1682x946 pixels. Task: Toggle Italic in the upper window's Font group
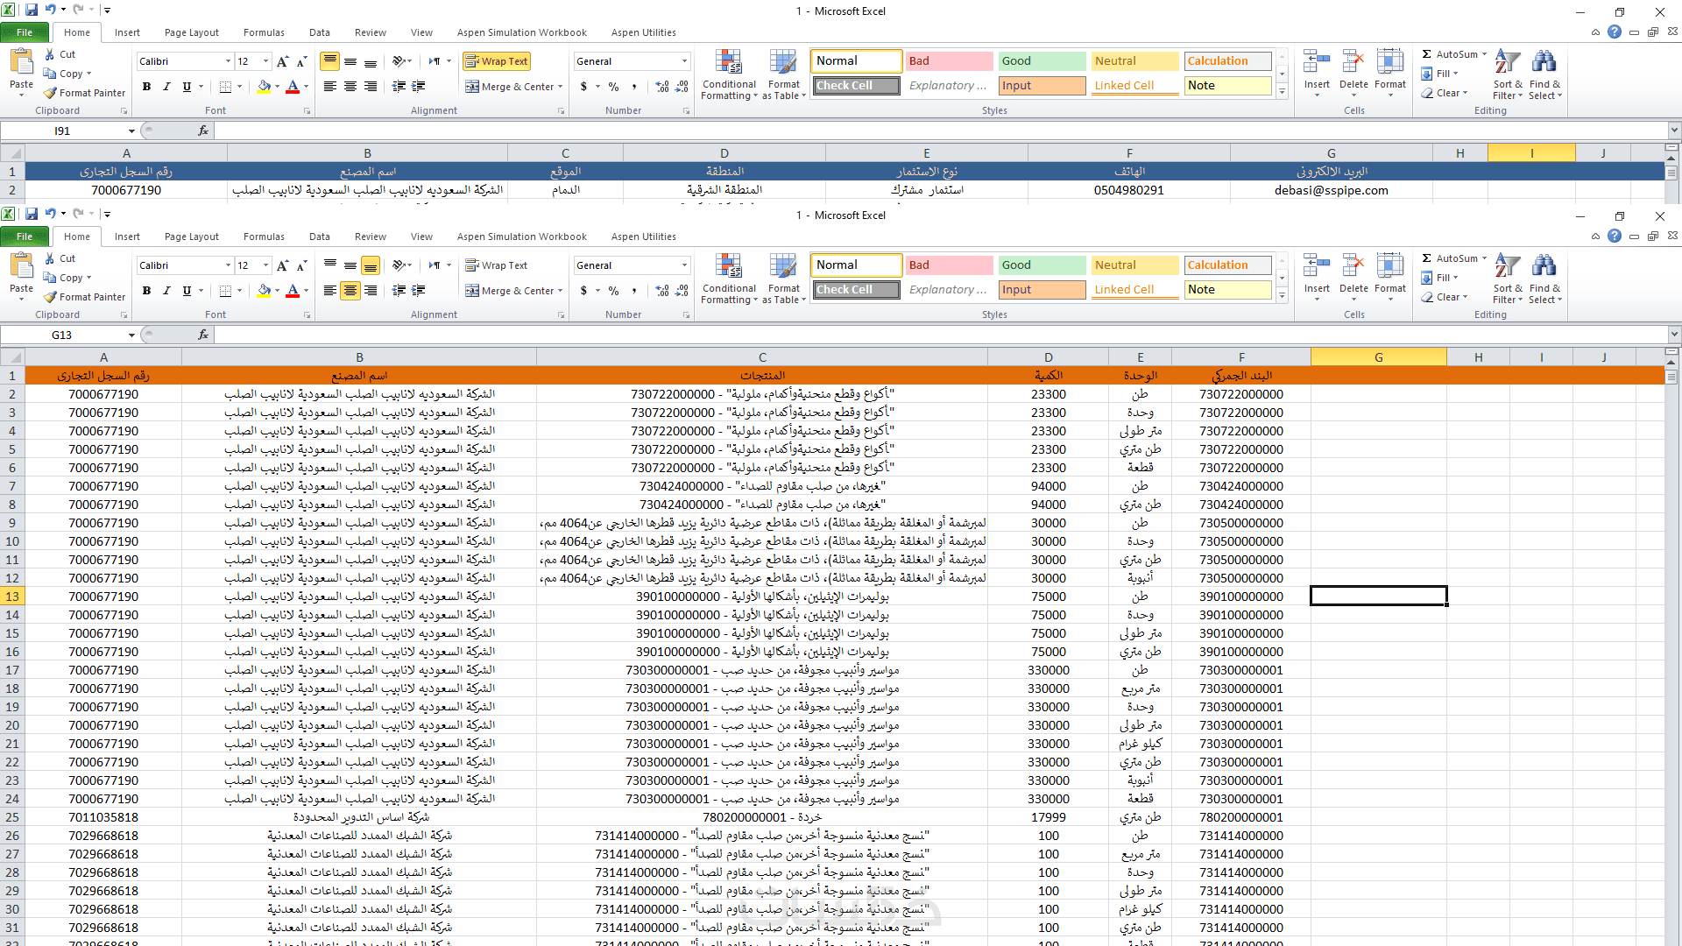(x=166, y=87)
